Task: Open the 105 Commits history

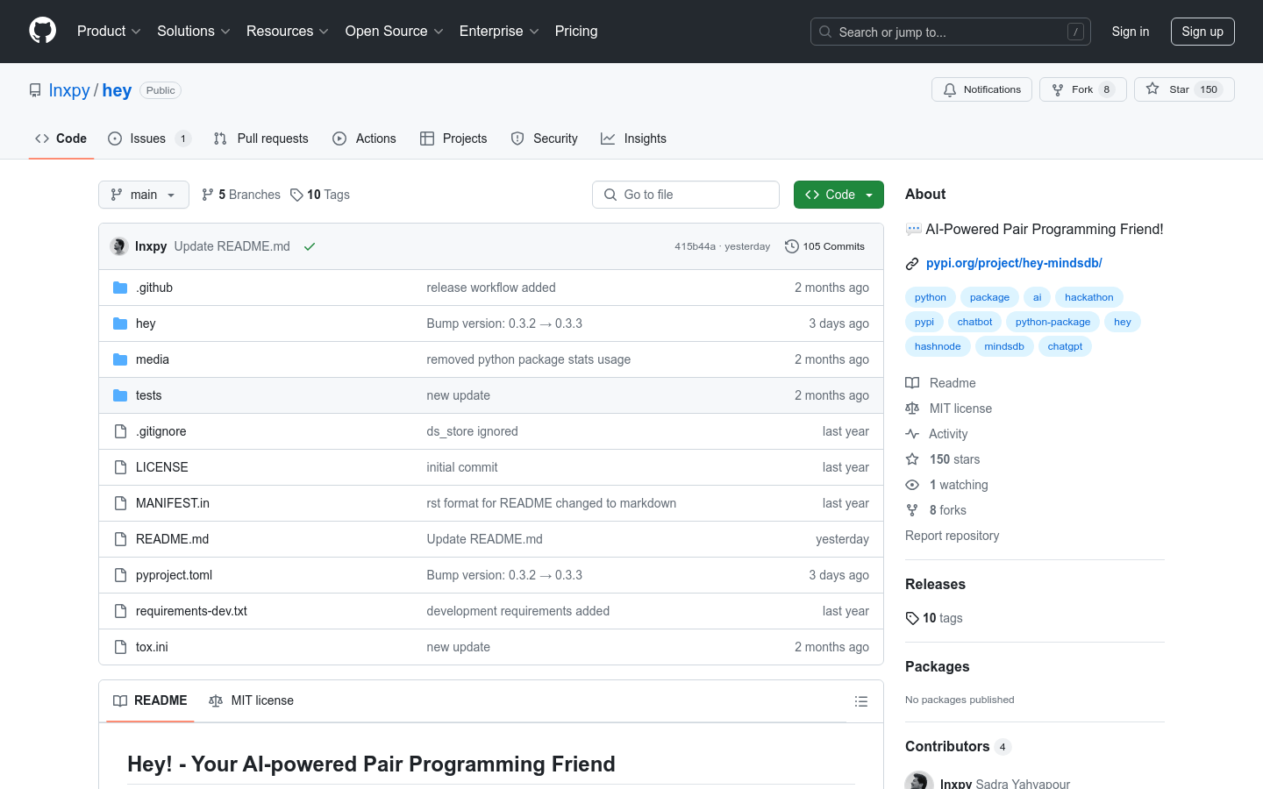Action: (x=824, y=246)
